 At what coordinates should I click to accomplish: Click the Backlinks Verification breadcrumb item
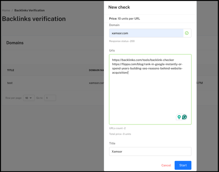click(29, 10)
